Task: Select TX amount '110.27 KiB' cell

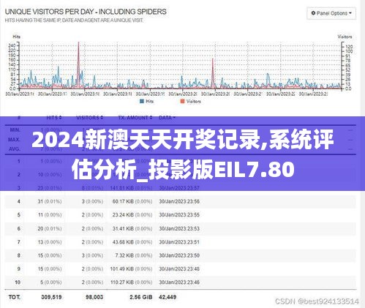Action: 131,282
